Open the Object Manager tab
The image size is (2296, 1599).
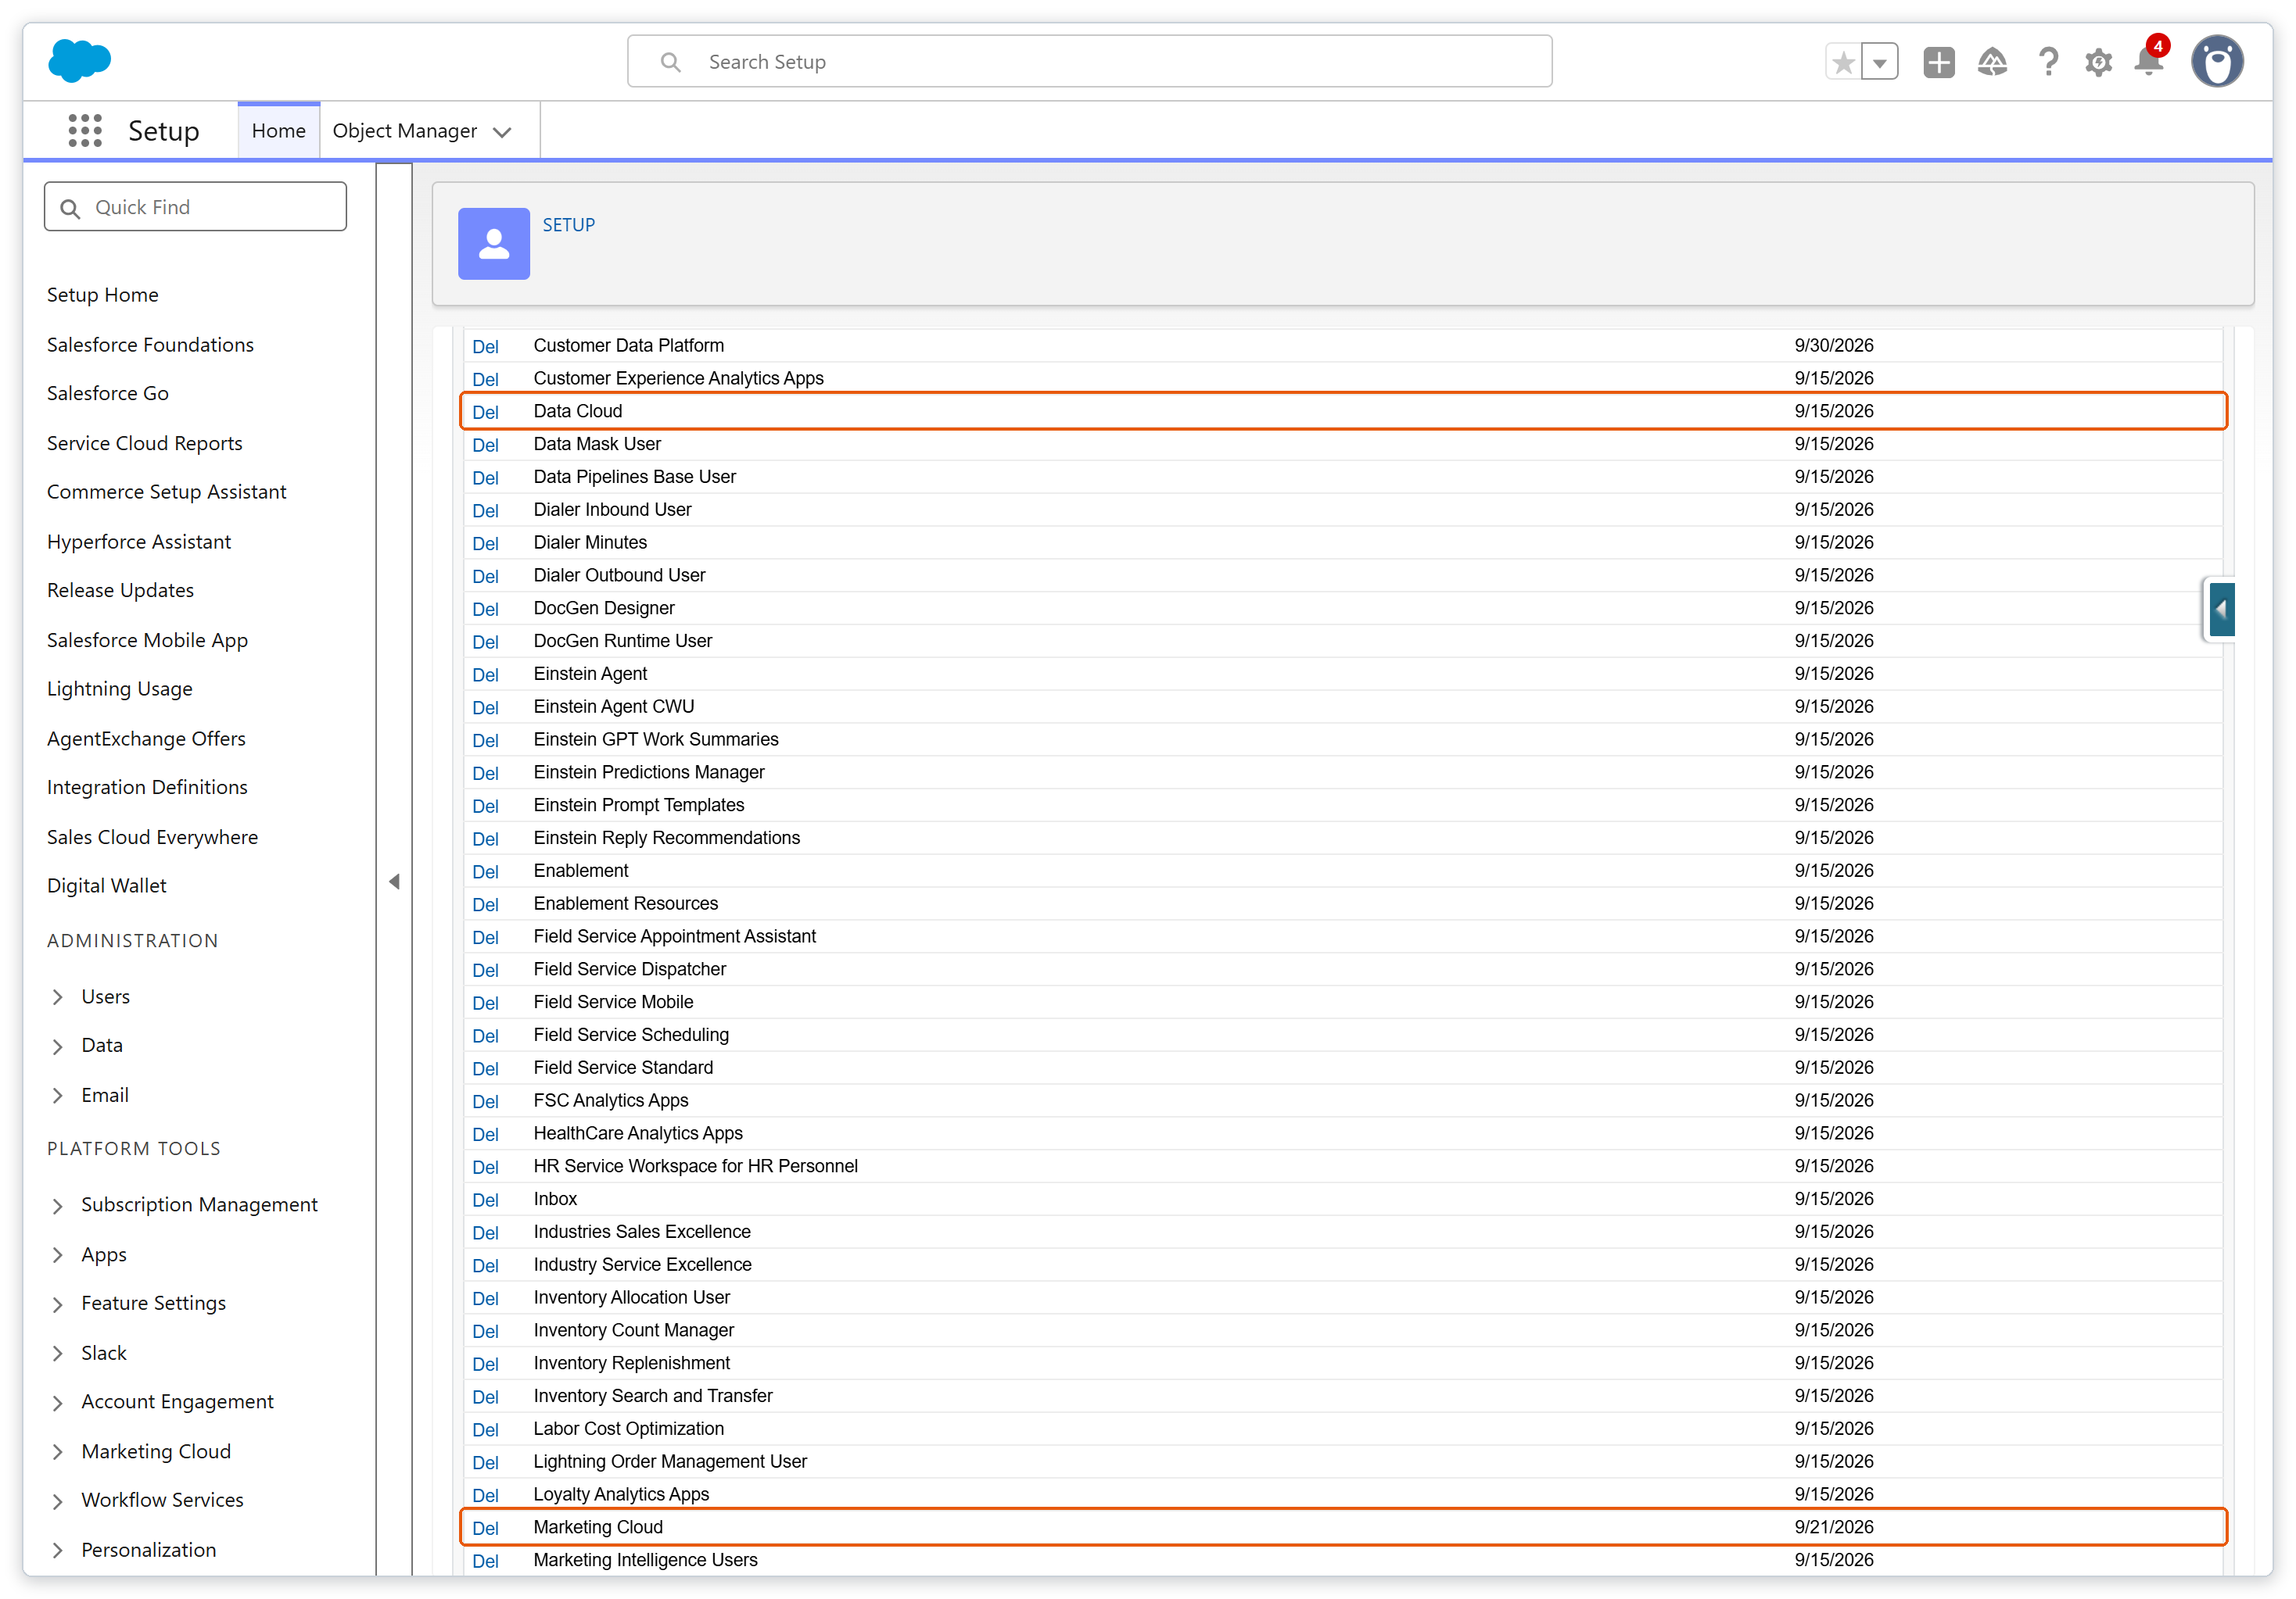pos(405,131)
